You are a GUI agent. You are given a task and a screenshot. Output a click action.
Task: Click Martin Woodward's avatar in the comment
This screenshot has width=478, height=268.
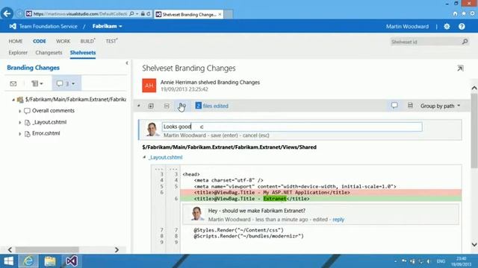(197, 214)
